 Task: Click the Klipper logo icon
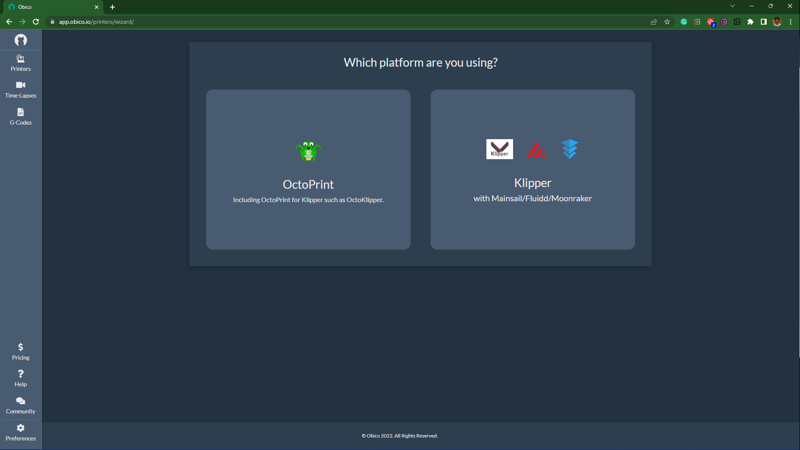coord(499,149)
